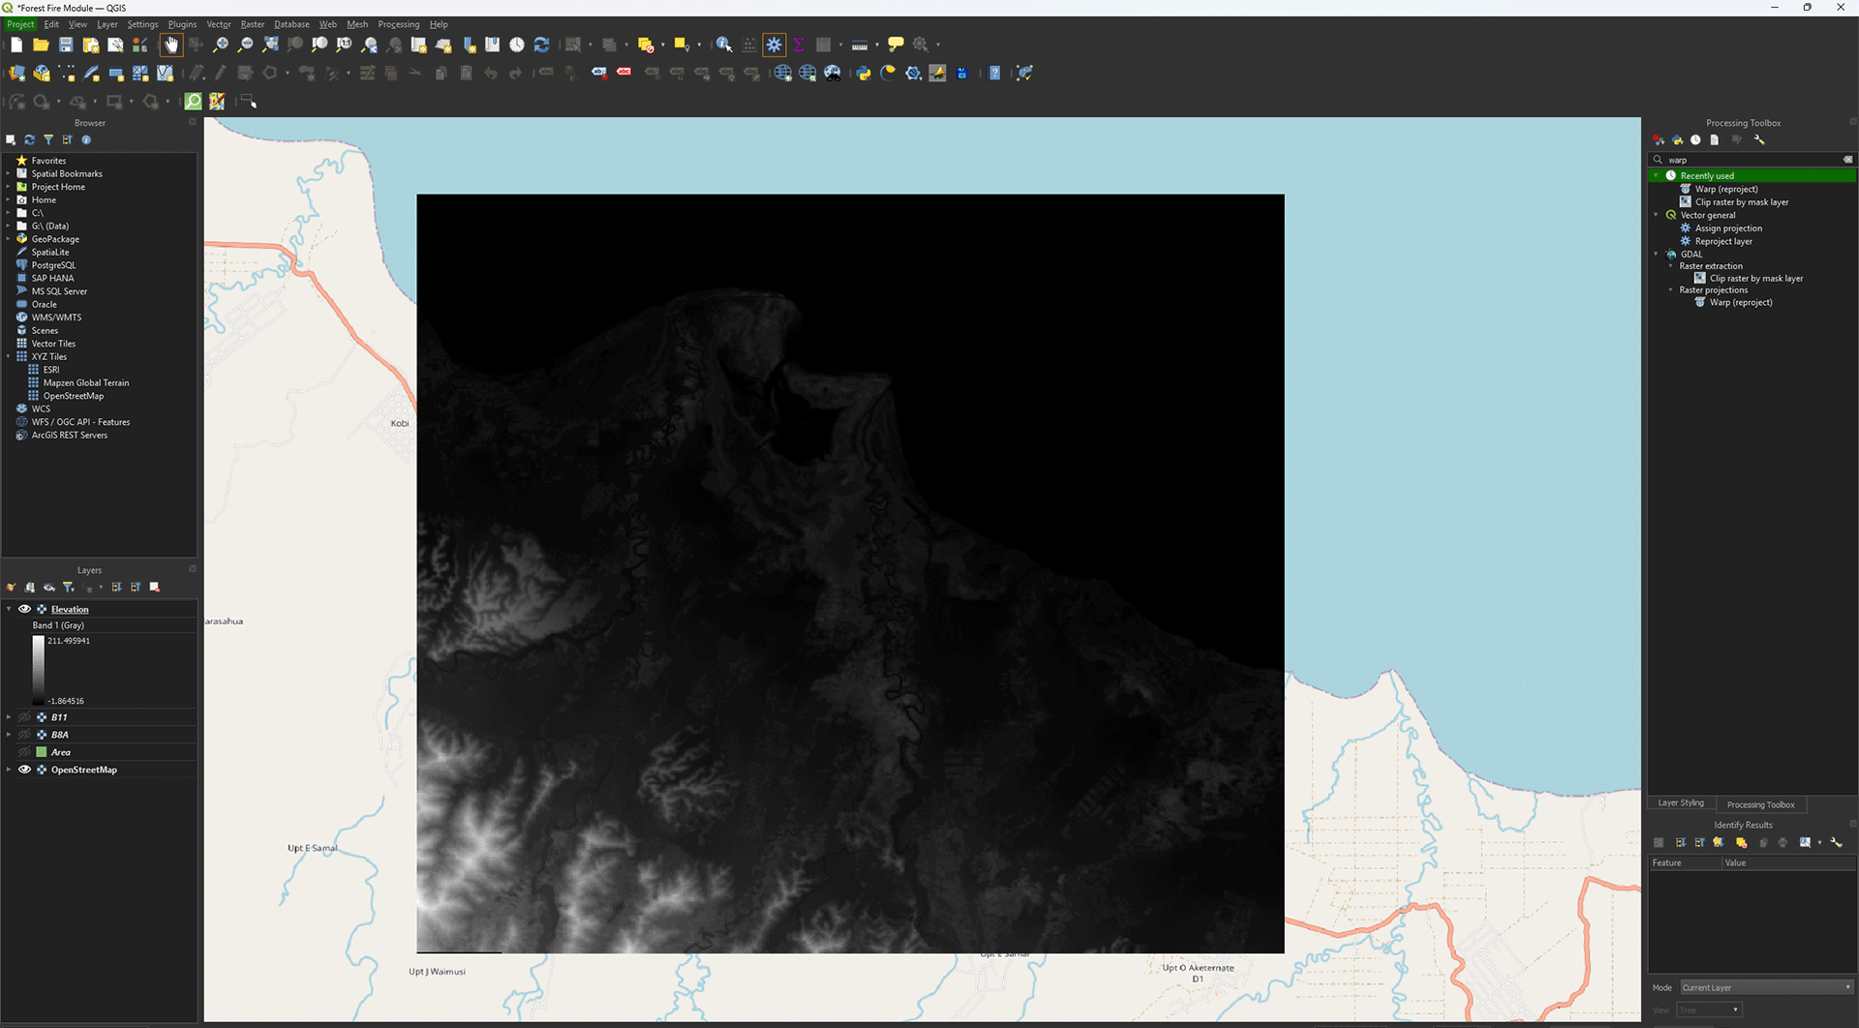Open the Python Console icon

tap(863, 74)
